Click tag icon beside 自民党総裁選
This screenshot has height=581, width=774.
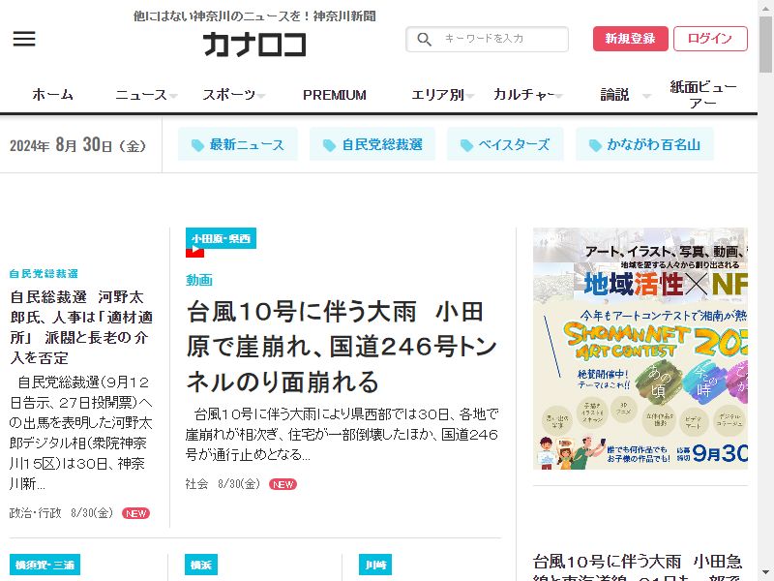pyautogui.click(x=329, y=145)
